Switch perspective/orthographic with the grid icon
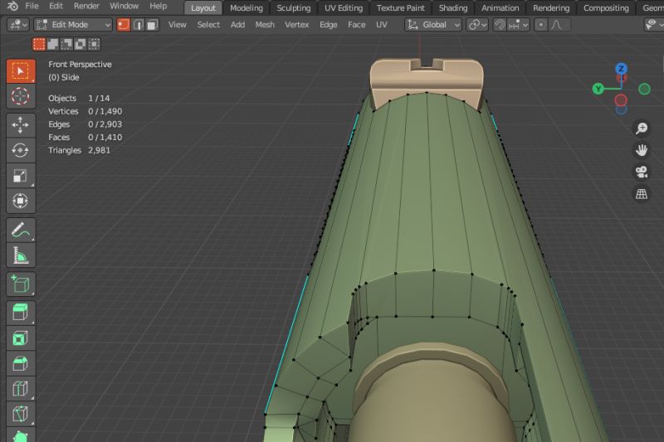The width and height of the screenshot is (664, 442). pyautogui.click(x=642, y=194)
